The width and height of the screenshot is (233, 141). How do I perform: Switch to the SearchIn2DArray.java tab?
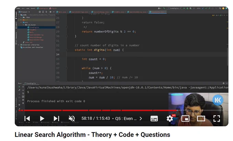[137, 12]
